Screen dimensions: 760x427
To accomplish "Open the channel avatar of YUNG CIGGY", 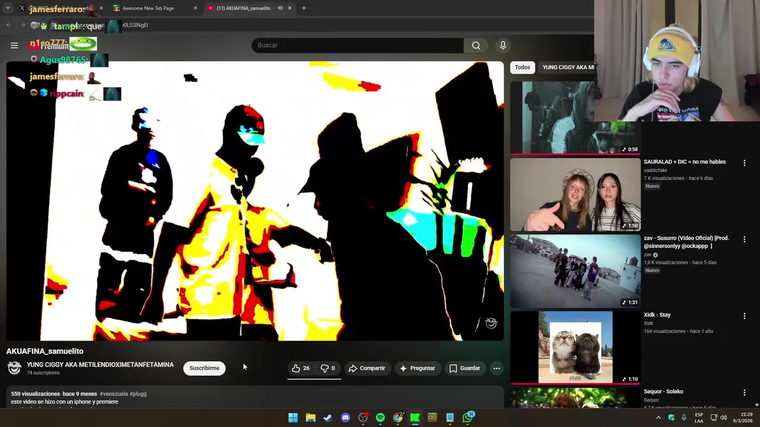I will click(14, 368).
